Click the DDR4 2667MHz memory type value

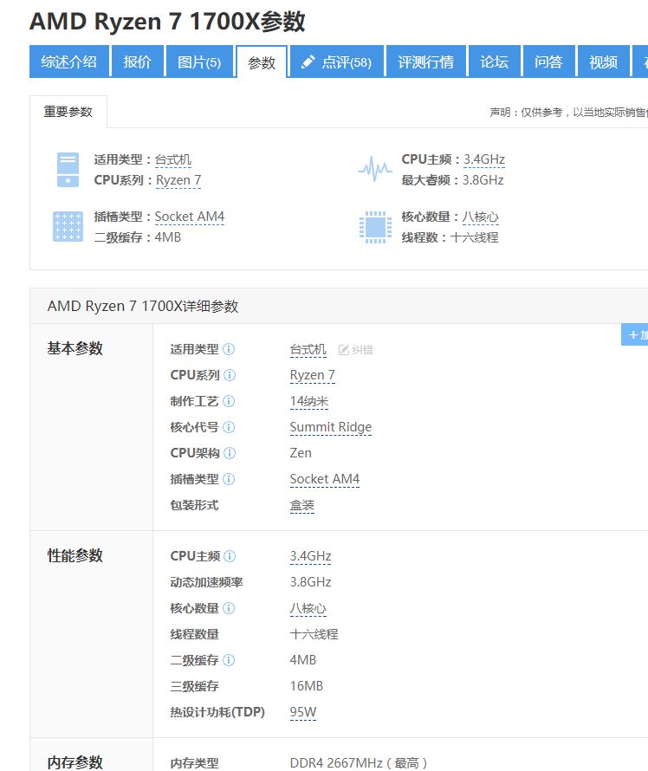tap(359, 763)
